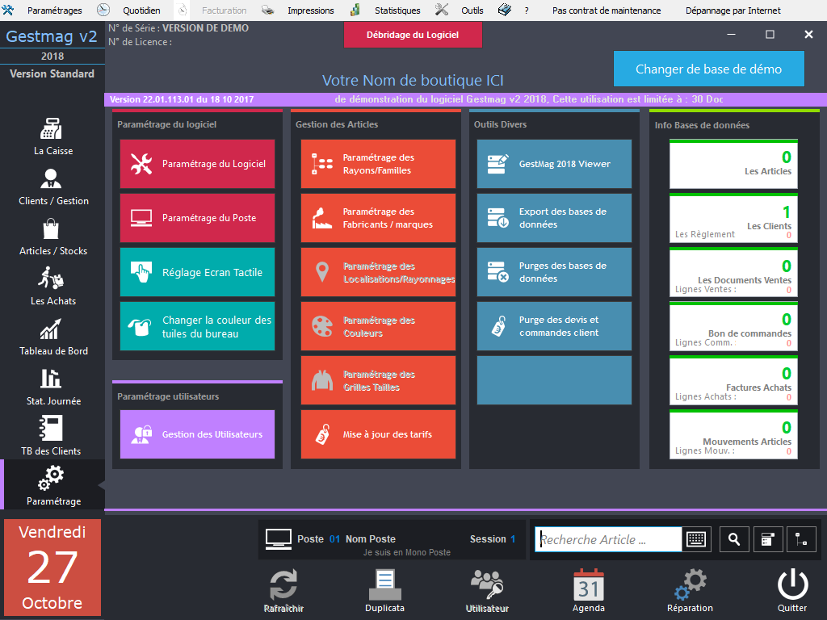The height and width of the screenshot is (620, 827).
Task: Click Bon de commandes info card
Action: [733, 326]
